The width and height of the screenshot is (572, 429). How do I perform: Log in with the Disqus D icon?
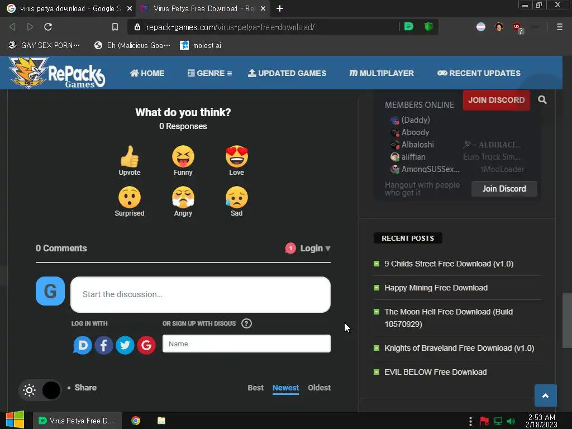tap(83, 345)
